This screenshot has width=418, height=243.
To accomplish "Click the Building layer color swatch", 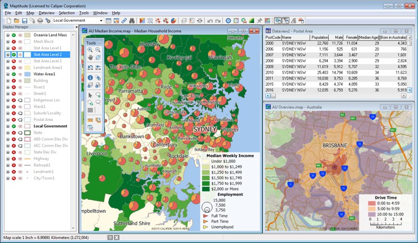I will [x=28, y=81].
